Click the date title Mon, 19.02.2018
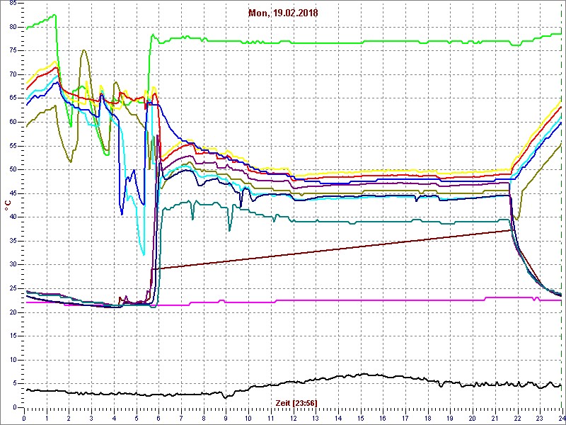The width and height of the screenshot is (566, 425). 283,13
